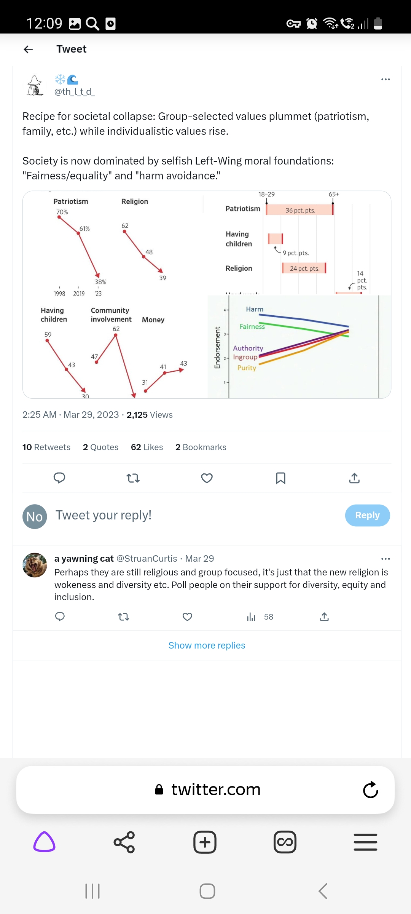
Task: Show the 62 Likes list
Action: coord(147,447)
